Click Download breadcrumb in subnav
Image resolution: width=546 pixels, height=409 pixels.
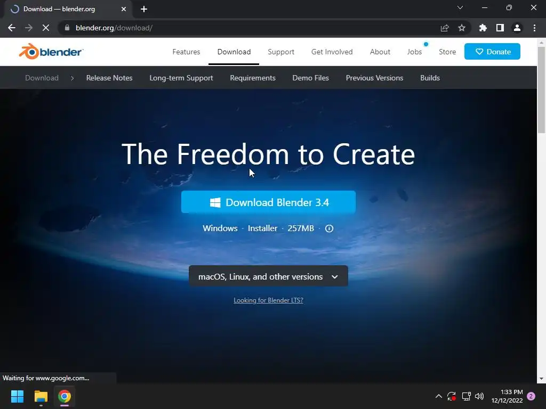point(42,78)
